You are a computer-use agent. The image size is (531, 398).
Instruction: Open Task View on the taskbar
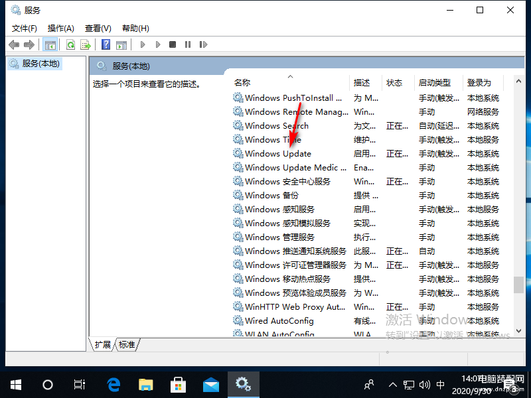tap(79, 385)
